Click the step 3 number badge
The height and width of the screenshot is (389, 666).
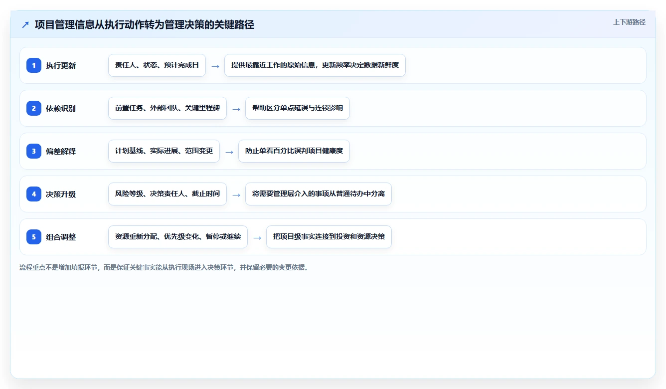(34, 151)
